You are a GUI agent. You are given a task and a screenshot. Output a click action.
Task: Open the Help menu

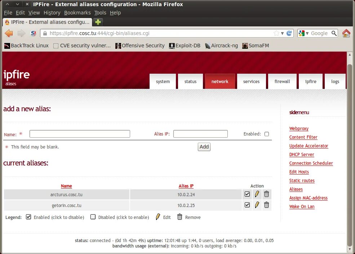pos(115,13)
